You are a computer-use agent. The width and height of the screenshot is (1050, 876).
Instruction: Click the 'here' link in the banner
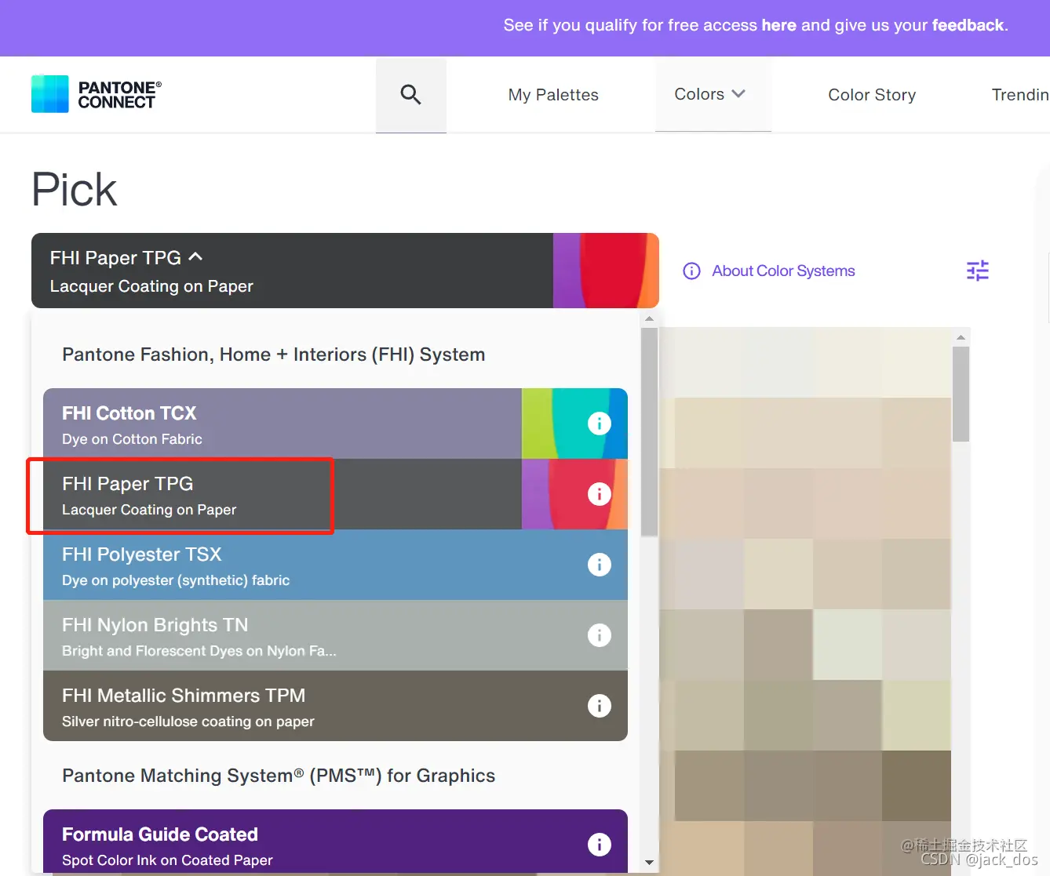(778, 25)
